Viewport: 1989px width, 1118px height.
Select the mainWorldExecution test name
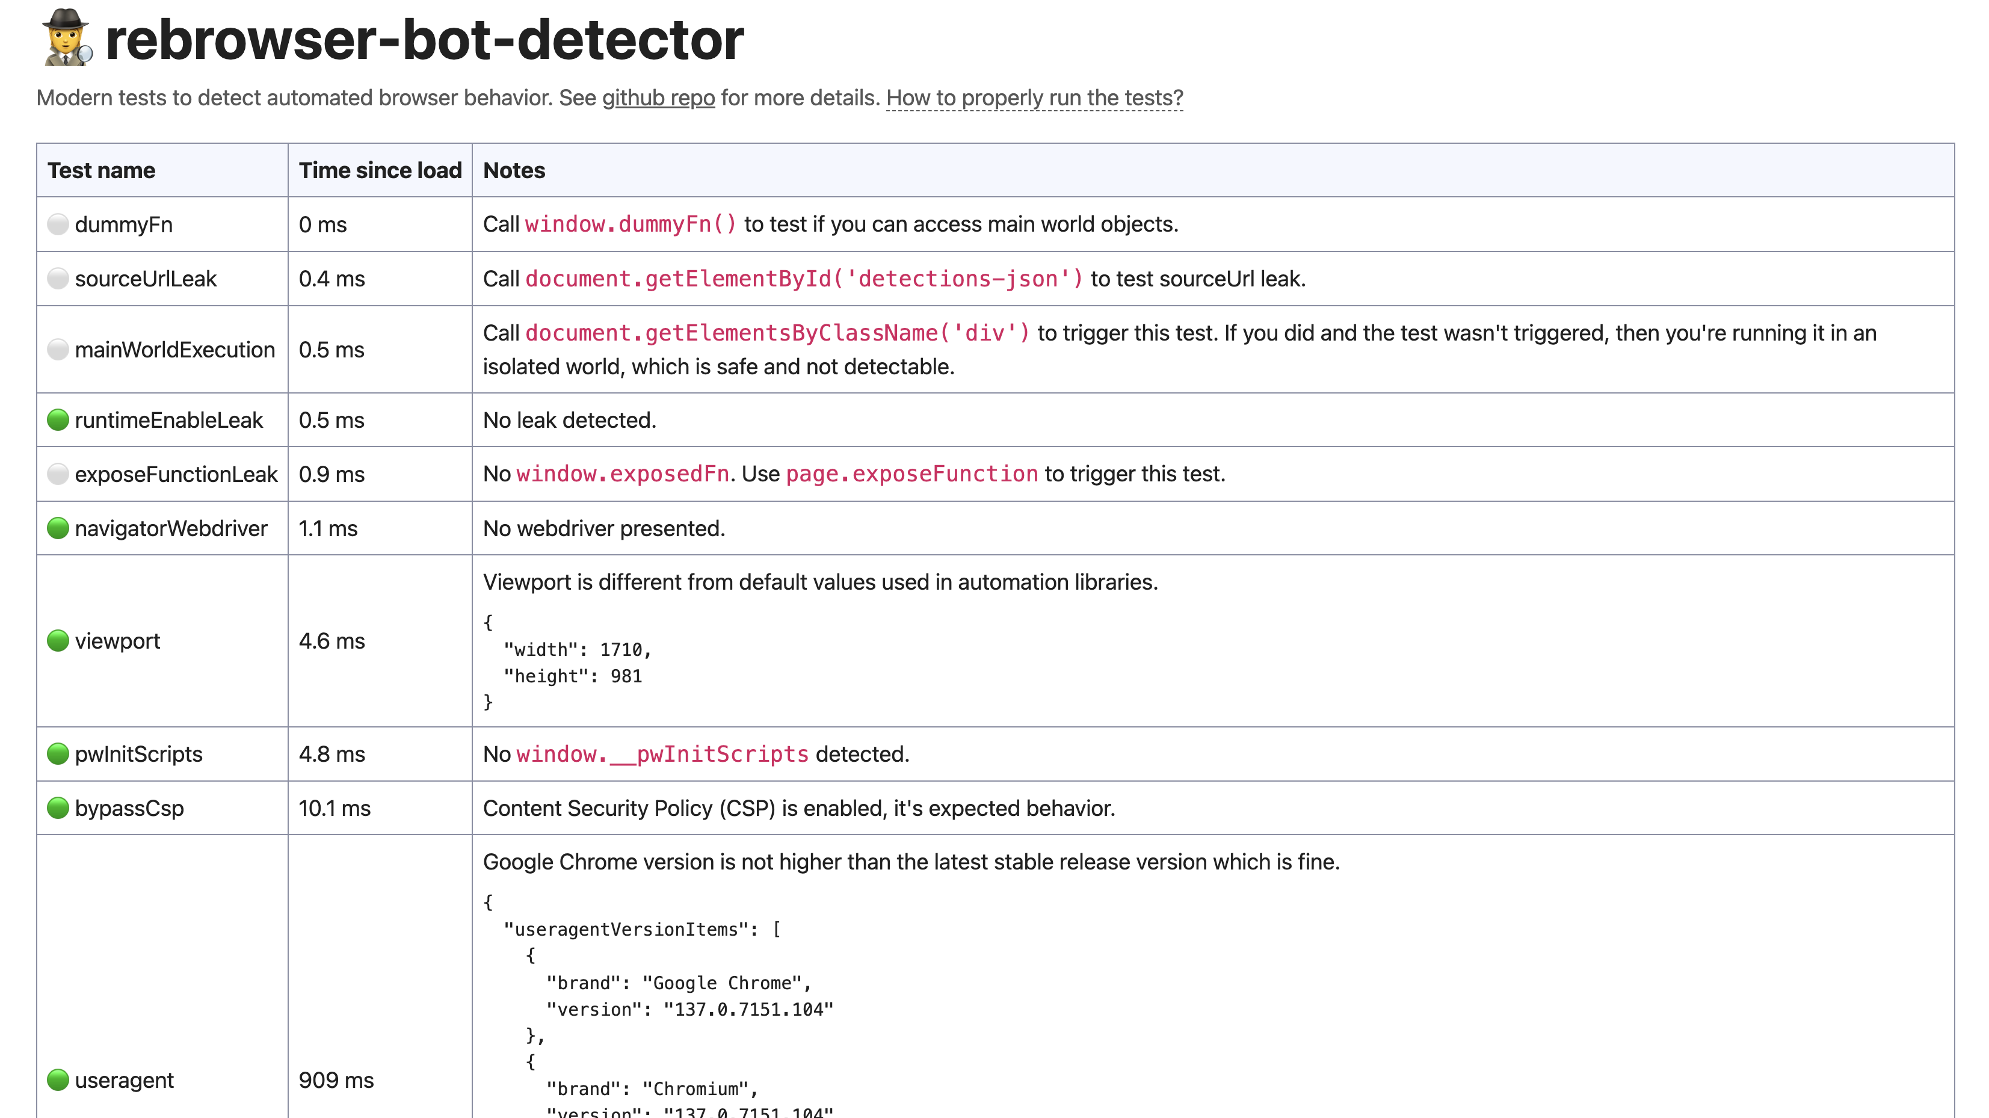[175, 350]
